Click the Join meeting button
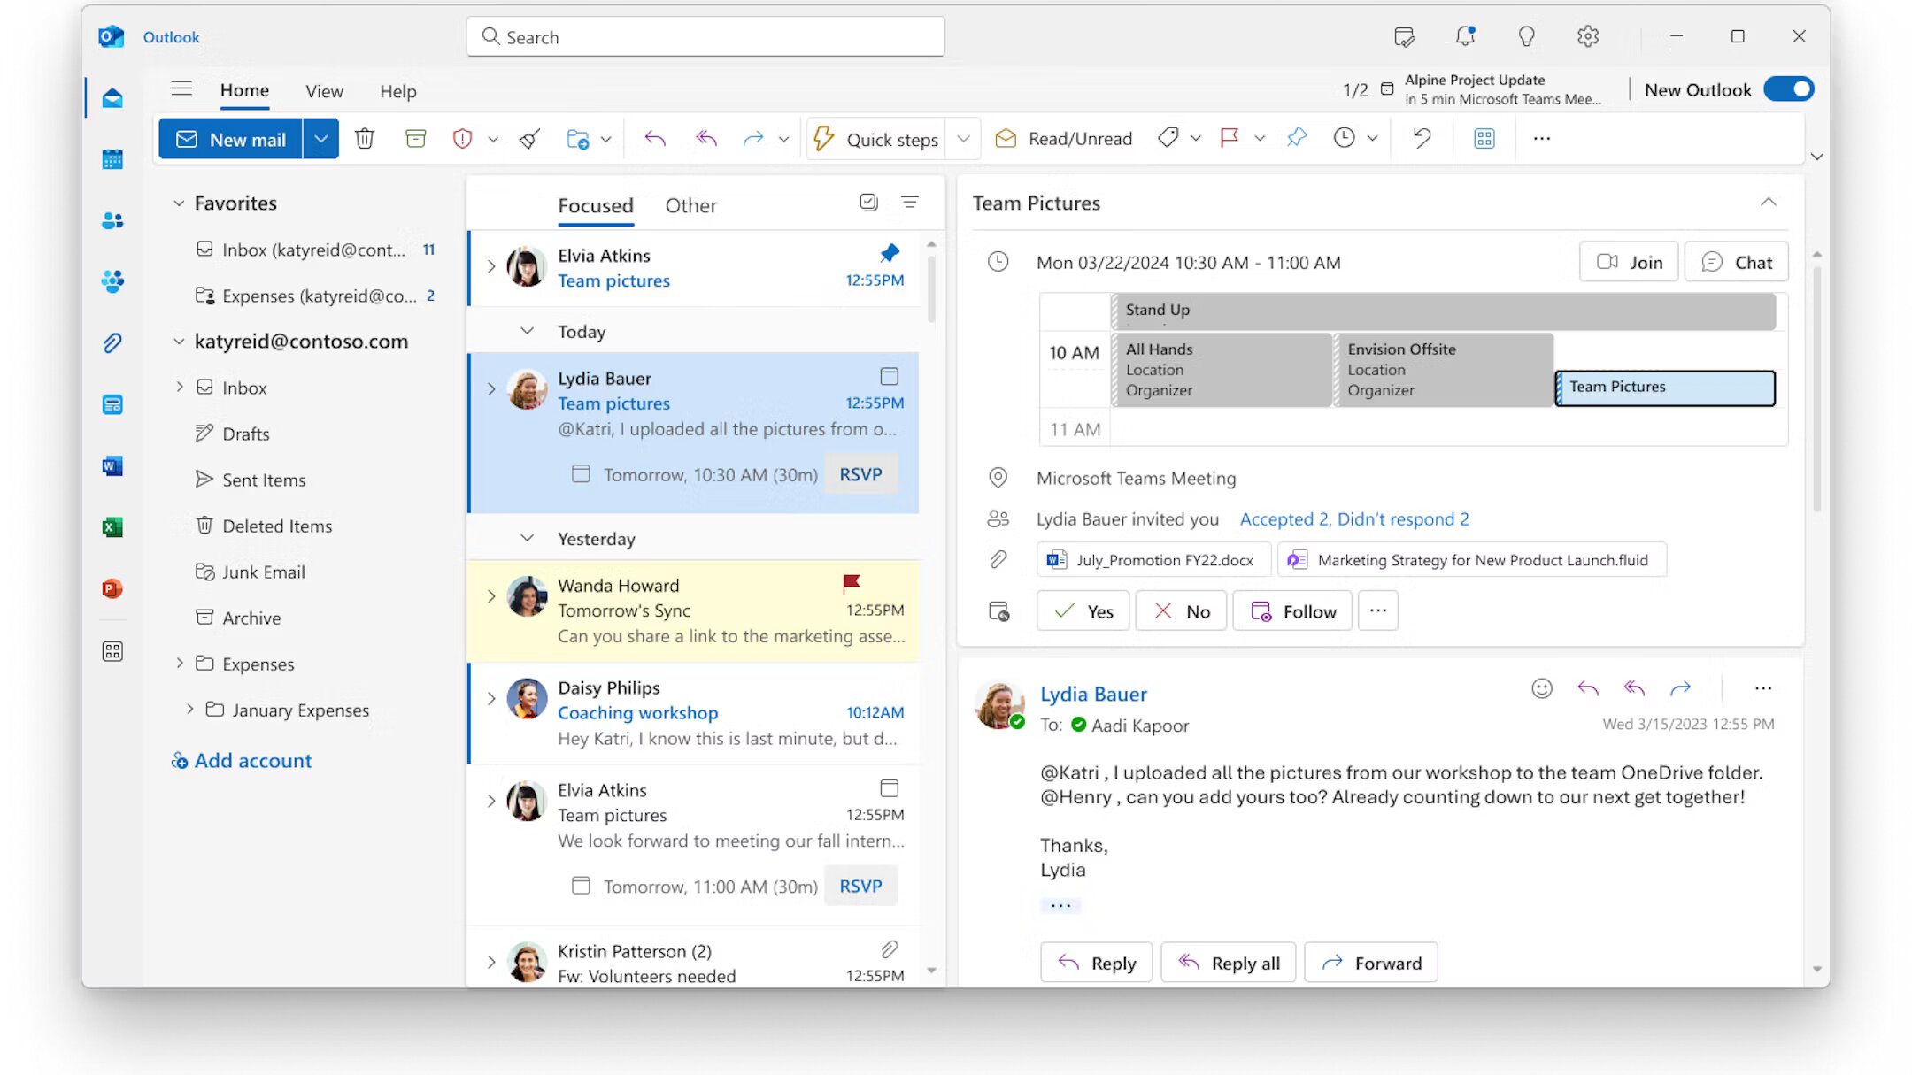Viewport: 1912px width, 1075px height. pyautogui.click(x=1629, y=262)
